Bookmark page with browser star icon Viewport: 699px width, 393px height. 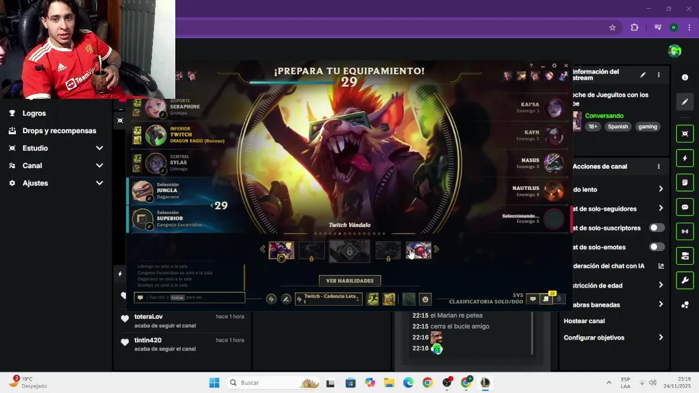click(x=612, y=27)
